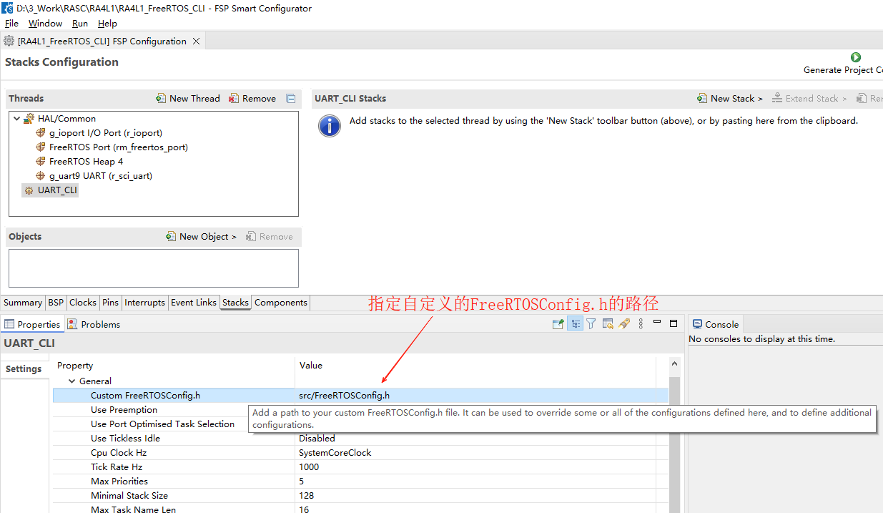Screen dimensions: 883x513
Task: Click New Stack in UART_CLI Stacks
Action: (x=730, y=99)
